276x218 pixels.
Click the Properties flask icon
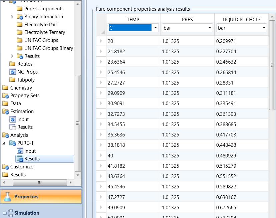[x=7, y=197]
